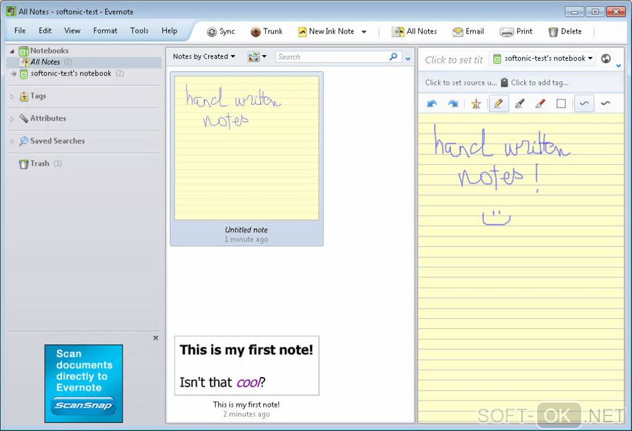Click the ScanSnap ad banner
This screenshot has height=431, width=632.
click(84, 383)
